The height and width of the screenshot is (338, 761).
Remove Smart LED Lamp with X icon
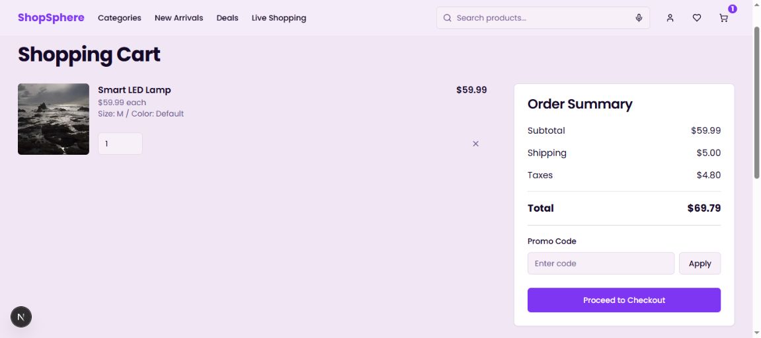click(475, 144)
